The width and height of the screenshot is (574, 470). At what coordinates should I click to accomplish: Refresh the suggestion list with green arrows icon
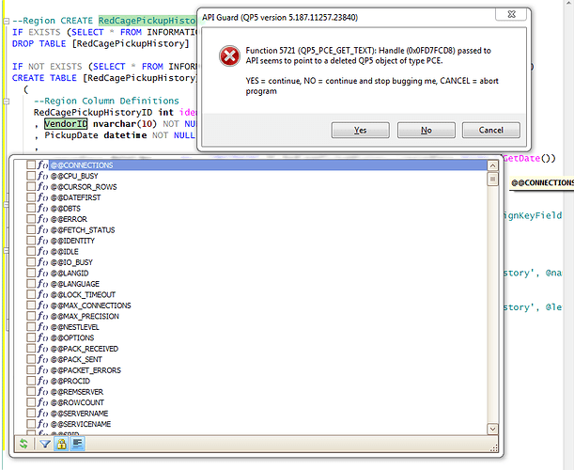23,444
